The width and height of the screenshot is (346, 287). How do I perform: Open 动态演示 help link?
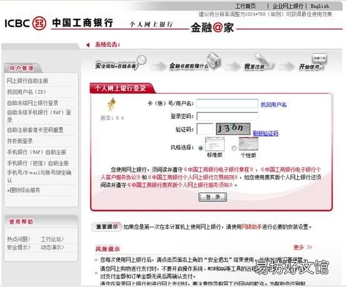tap(53, 247)
